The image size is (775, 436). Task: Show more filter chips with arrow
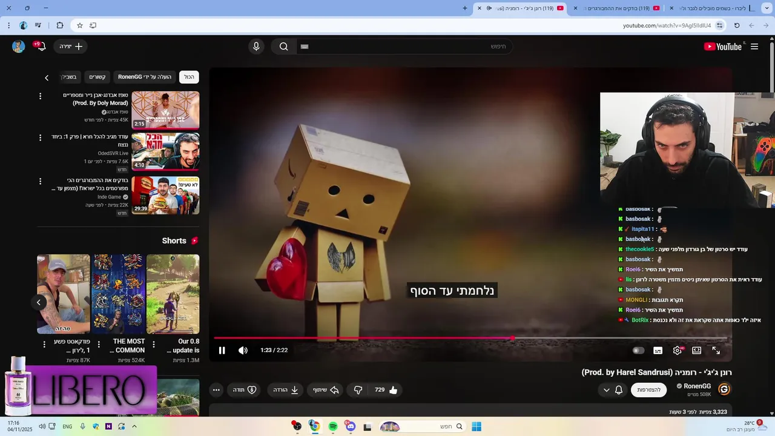click(x=47, y=78)
